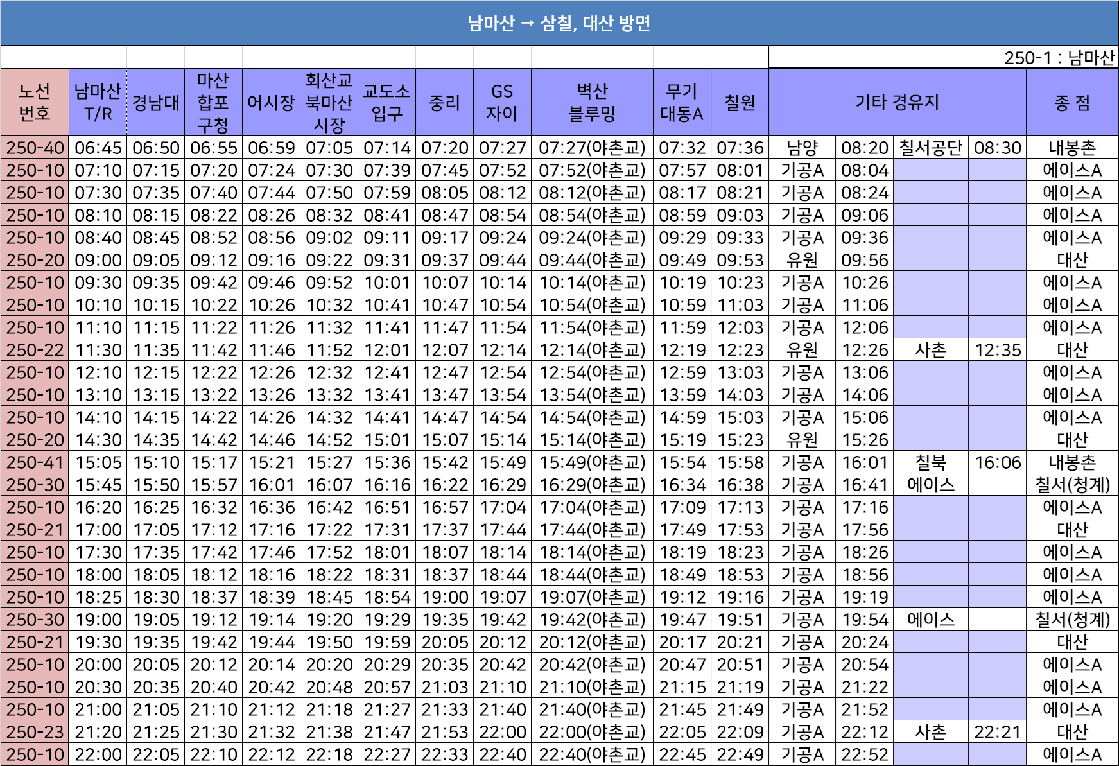Select the title '남마산 → 삼칠, 대산 방면'
This screenshot has width=1119, height=766.
pyautogui.click(x=559, y=24)
